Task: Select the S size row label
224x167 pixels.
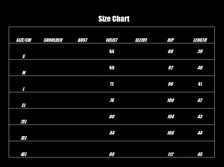Action: click(x=24, y=57)
